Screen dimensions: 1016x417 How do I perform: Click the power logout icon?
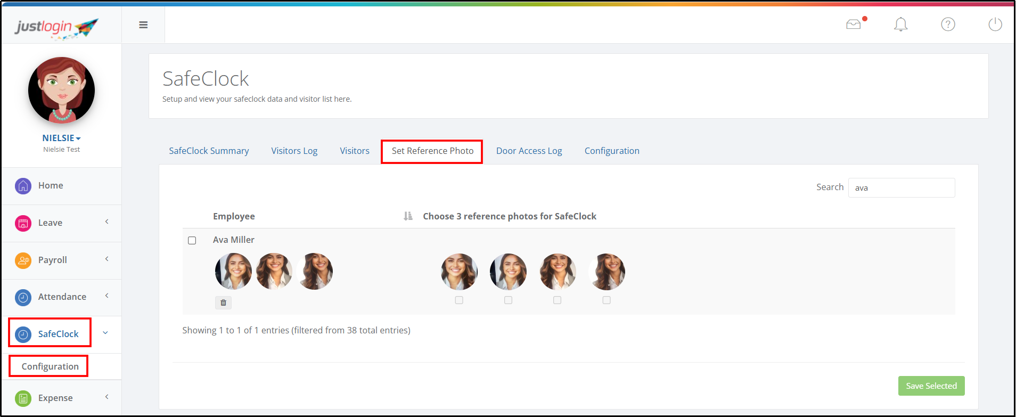click(995, 24)
